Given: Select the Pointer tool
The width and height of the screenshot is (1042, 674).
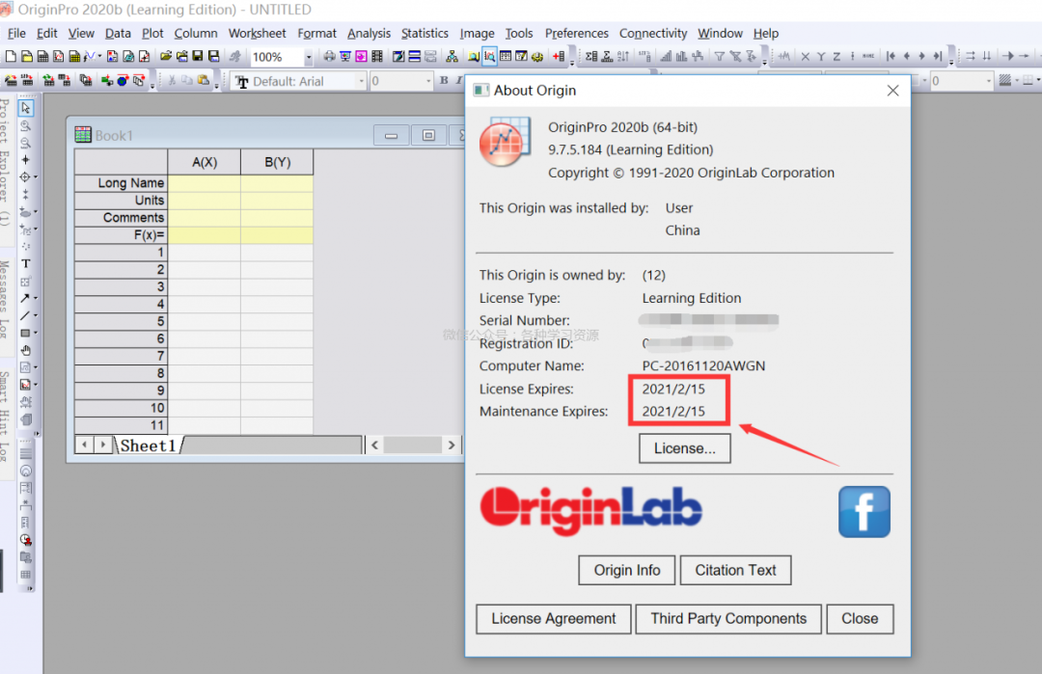Looking at the screenshot, I should tap(26, 108).
